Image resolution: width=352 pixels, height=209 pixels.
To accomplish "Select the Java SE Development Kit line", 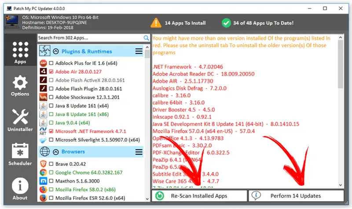I will click(226, 124).
